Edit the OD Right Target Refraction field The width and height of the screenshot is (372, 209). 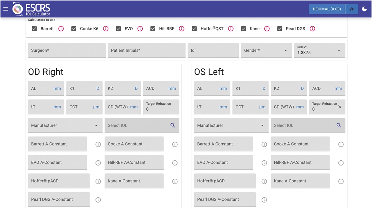click(x=161, y=107)
